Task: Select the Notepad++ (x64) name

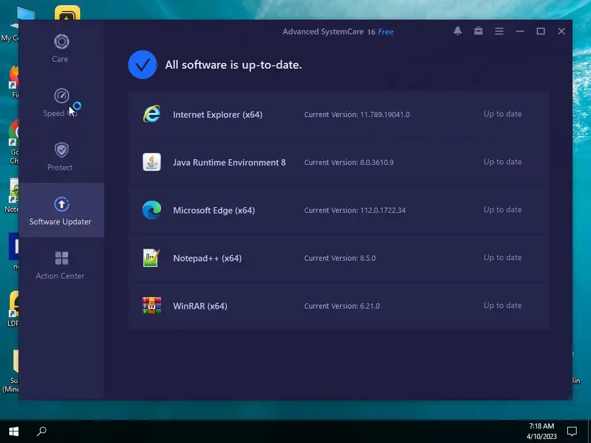Action: tap(207, 258)
